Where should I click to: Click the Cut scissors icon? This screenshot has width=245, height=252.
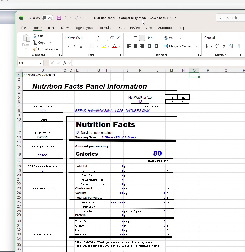pyautogui.click(x=35, y=36)
